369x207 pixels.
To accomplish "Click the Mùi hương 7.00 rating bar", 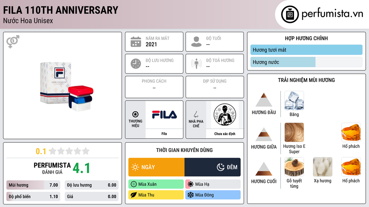I will click(34, 185).
